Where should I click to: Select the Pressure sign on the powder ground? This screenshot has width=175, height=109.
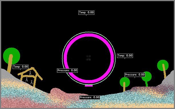coord(90,97)
